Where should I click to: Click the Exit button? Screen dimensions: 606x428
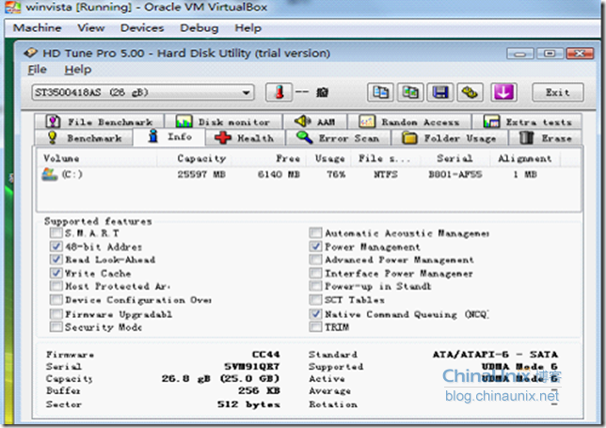[557, 92]
